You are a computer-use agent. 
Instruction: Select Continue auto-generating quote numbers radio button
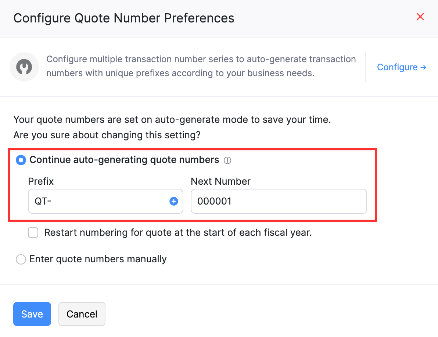pos(21,160)
